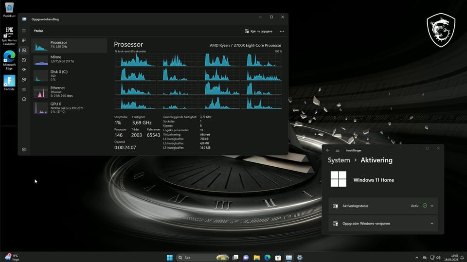Open the Services page in Task Manager sidebar
The height and width of the screenshot is (262, 467).
click(24, 99)
